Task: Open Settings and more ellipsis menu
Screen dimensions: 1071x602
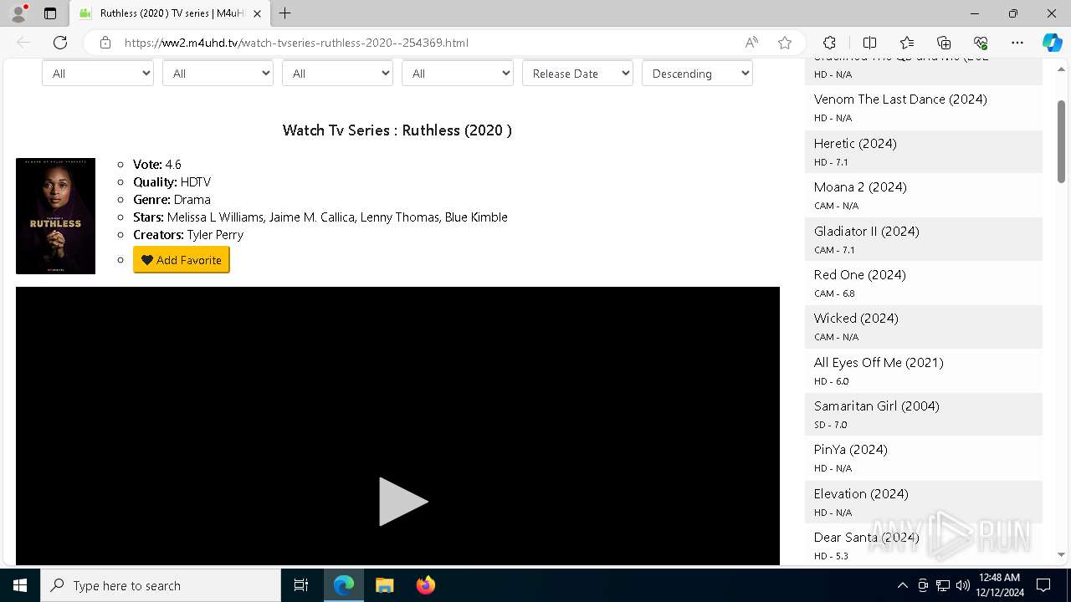Action: click(1017, 43)
